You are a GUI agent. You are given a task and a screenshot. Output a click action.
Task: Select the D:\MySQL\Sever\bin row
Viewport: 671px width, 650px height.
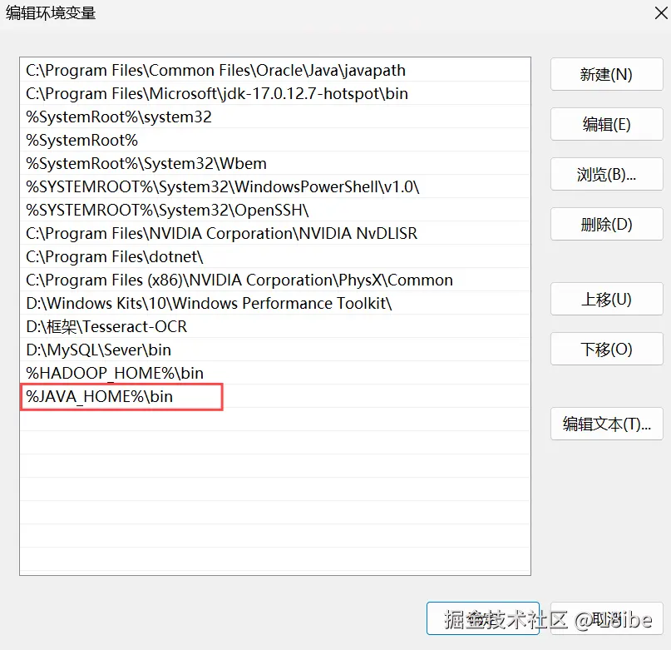[275, 350]
